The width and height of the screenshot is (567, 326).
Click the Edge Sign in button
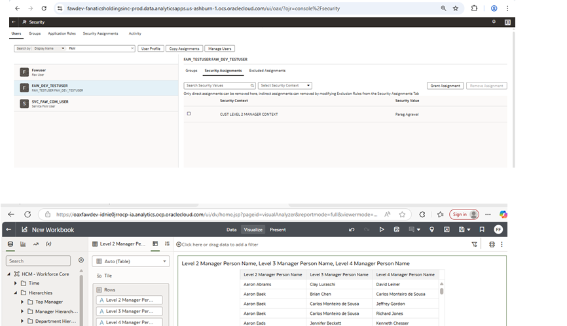click(x=464, y=214)
